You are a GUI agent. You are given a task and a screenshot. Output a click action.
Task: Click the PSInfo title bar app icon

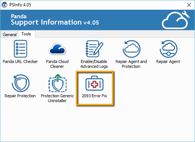[x=4, y=5]
